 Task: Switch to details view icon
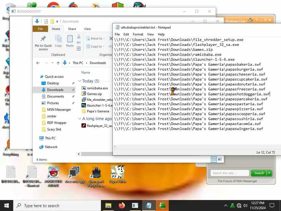[x=214, y=159]
